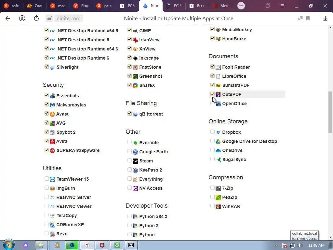Screen dimensions: 333x250
Task: Click the ShareX colorful icon
Action: point(135,86)
